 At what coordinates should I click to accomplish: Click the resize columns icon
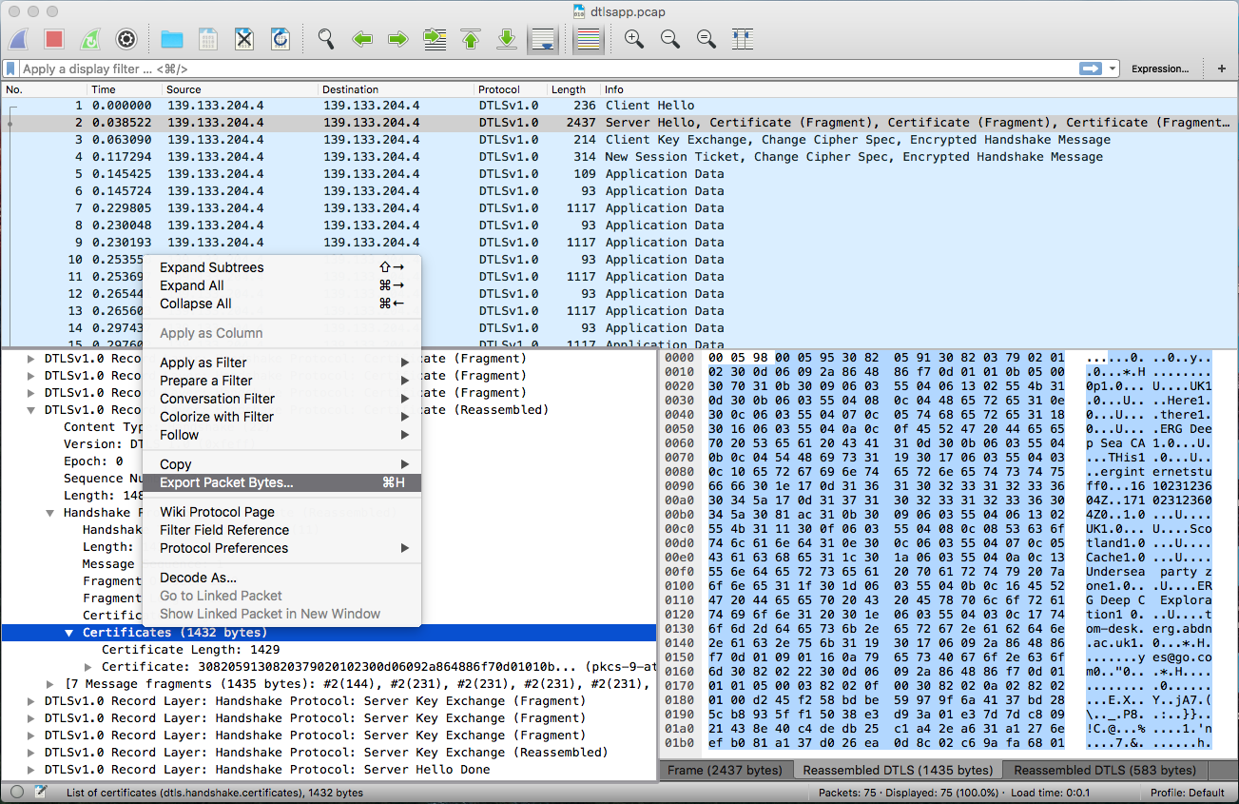point(743,39)
